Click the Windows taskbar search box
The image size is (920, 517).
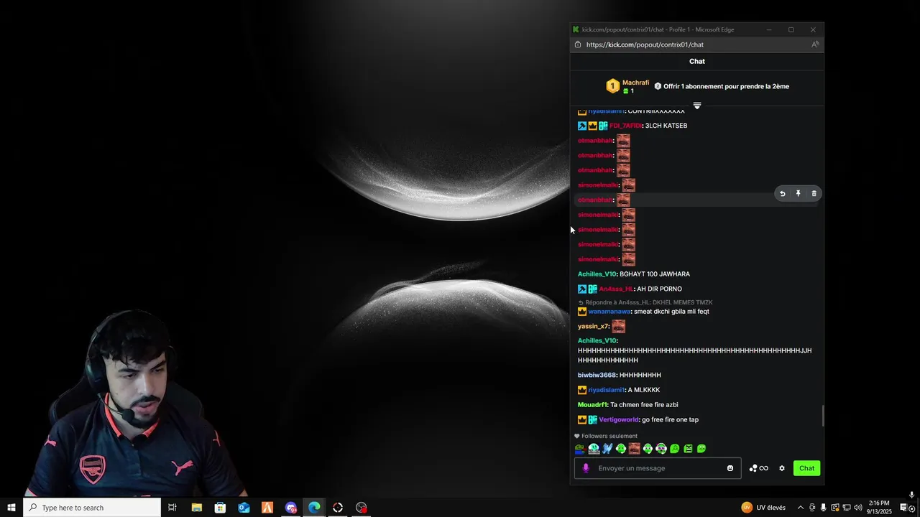click(92, 508)
